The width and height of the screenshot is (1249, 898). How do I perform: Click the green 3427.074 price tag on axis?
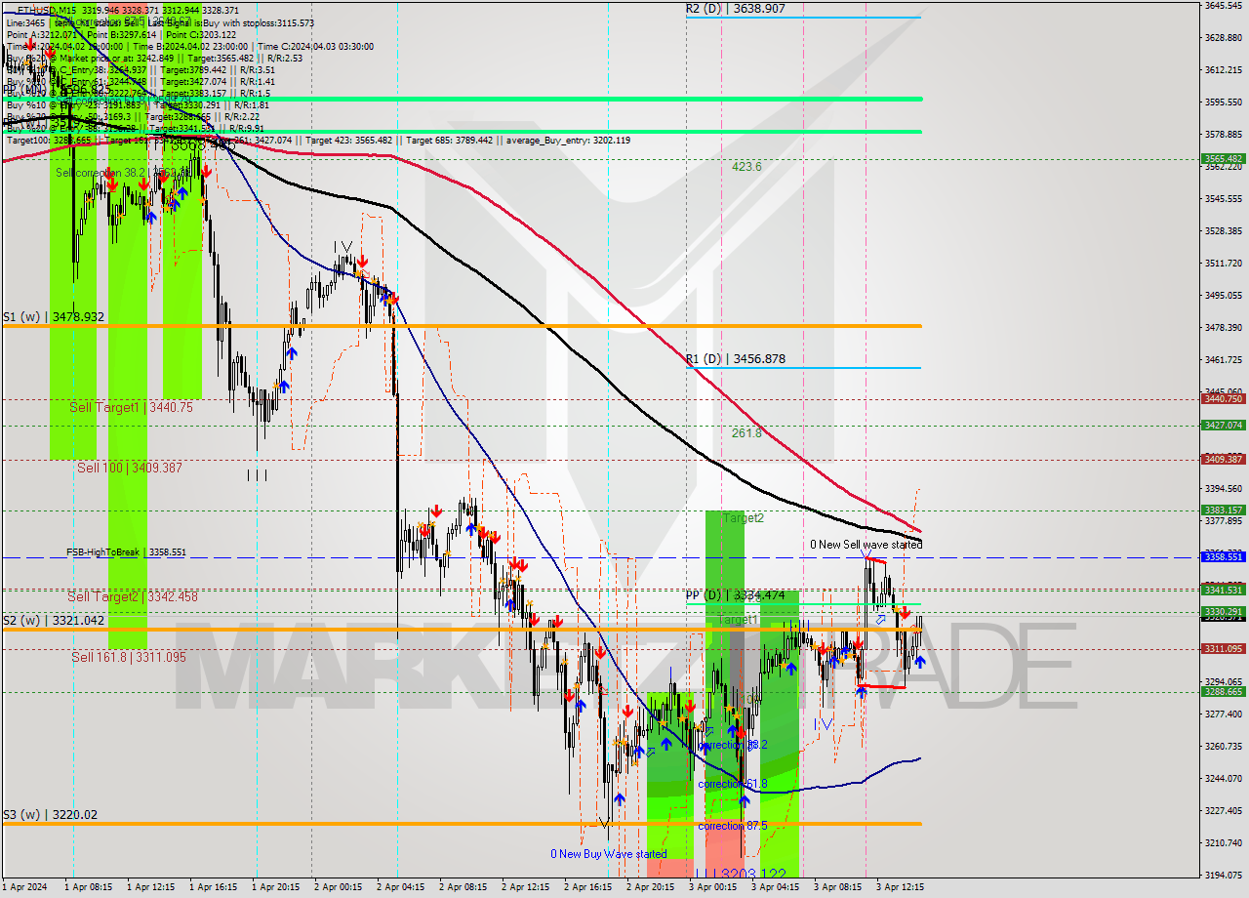1223,425
